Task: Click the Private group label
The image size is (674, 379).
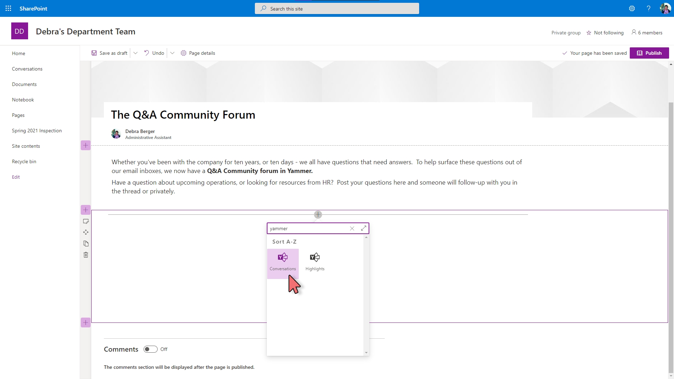Action: point(566,33)
